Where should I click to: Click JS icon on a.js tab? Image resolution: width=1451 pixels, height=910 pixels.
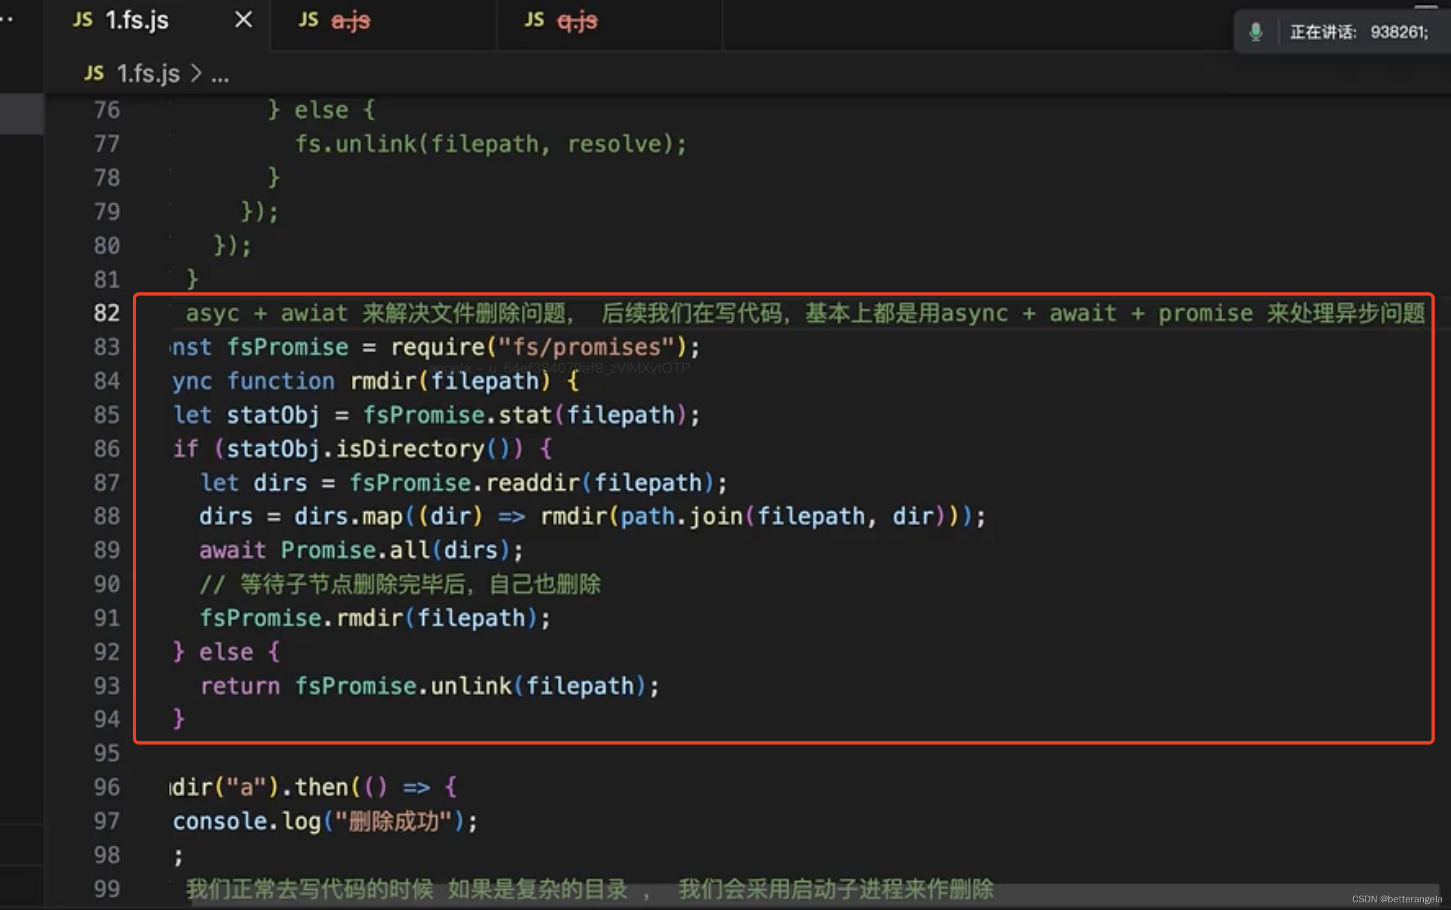click(x=308, y=20)
